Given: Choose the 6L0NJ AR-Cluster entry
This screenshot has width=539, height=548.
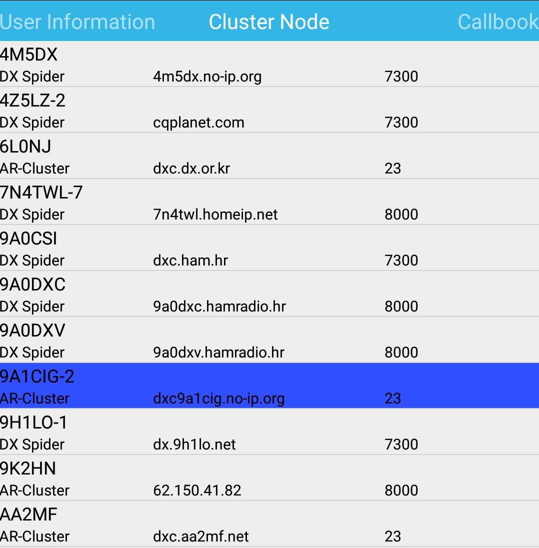Looking at the screenshot, I should coord(200,157).
